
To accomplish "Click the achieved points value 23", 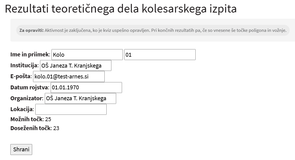I will tap(56, 128).
